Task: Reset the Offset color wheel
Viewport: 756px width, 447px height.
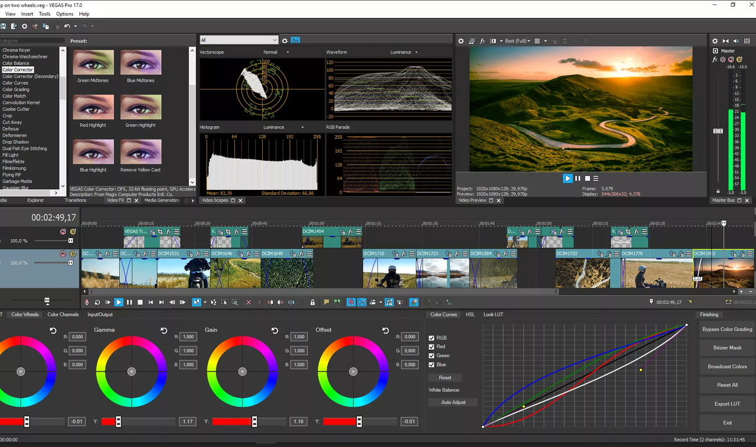Action: pos(386,330)
